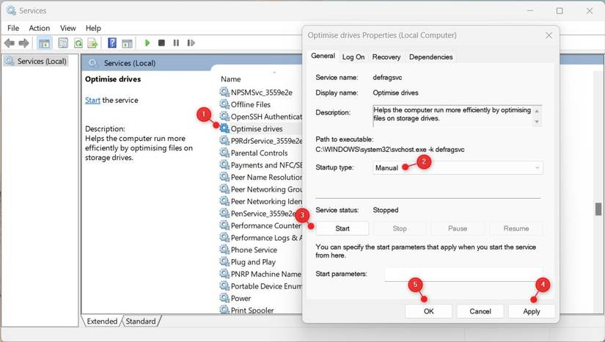Click the Apply button
Screen dimensions: 605x342
532,311
